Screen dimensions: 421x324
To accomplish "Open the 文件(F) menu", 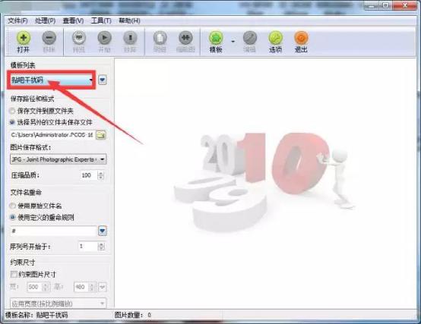I will point(17,20).
